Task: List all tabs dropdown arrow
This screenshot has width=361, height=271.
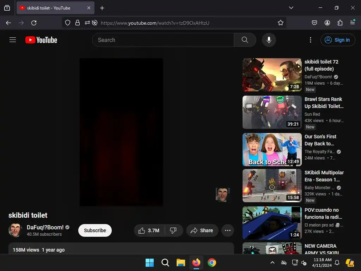Action: 291,8
